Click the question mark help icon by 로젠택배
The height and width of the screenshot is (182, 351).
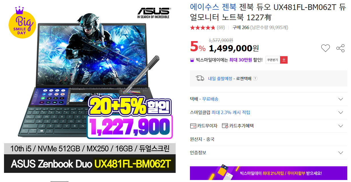[x=255, y=79]
